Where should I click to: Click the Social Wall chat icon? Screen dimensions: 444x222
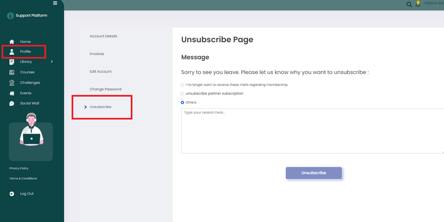pos(12,104)
